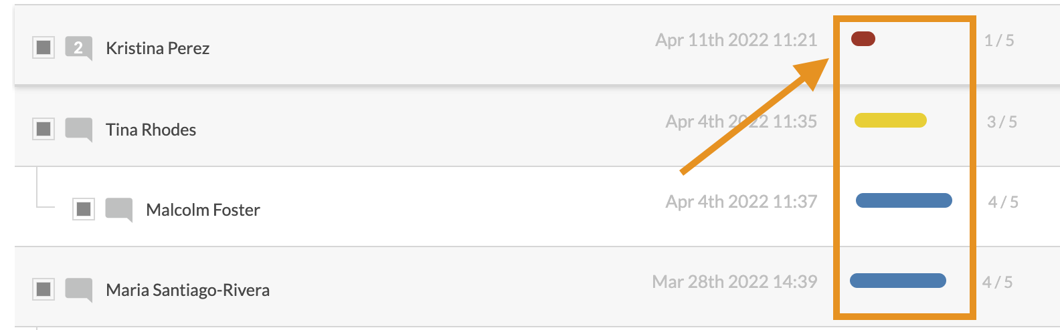1060x330 pixels.
Task: Select the Malcolm Foster reply name
Action: click(203, 210)
